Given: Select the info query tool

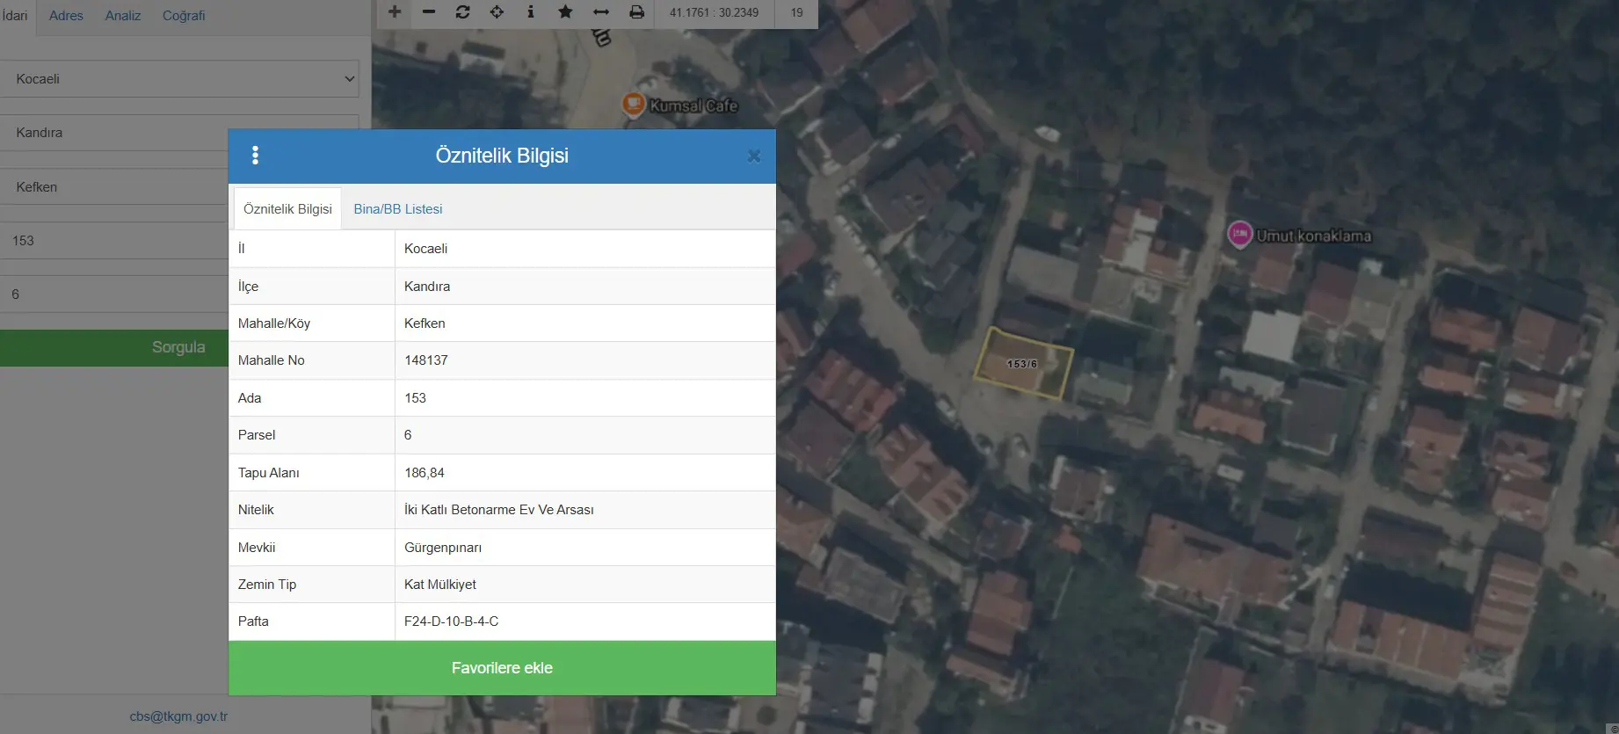Looking at the screenshot, I should (x=531, y=12).
